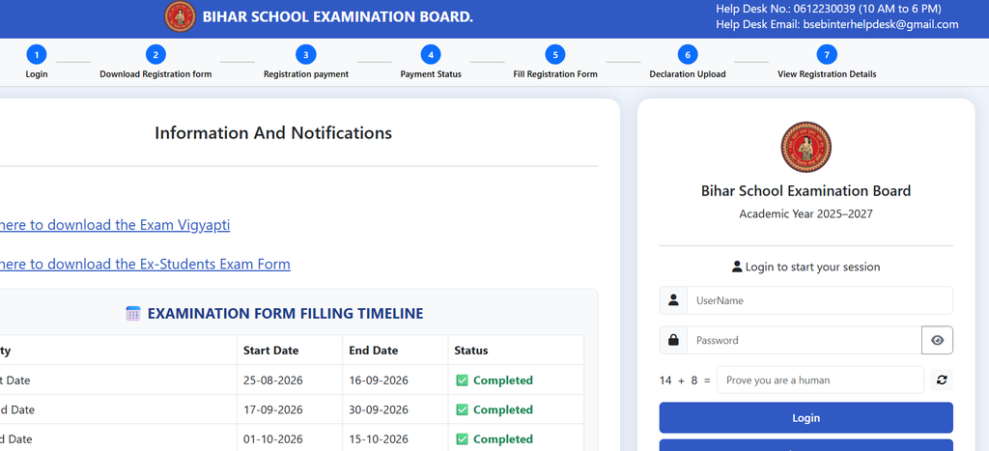
Task: Go to View Registration Details step
Action: point(827,74)
